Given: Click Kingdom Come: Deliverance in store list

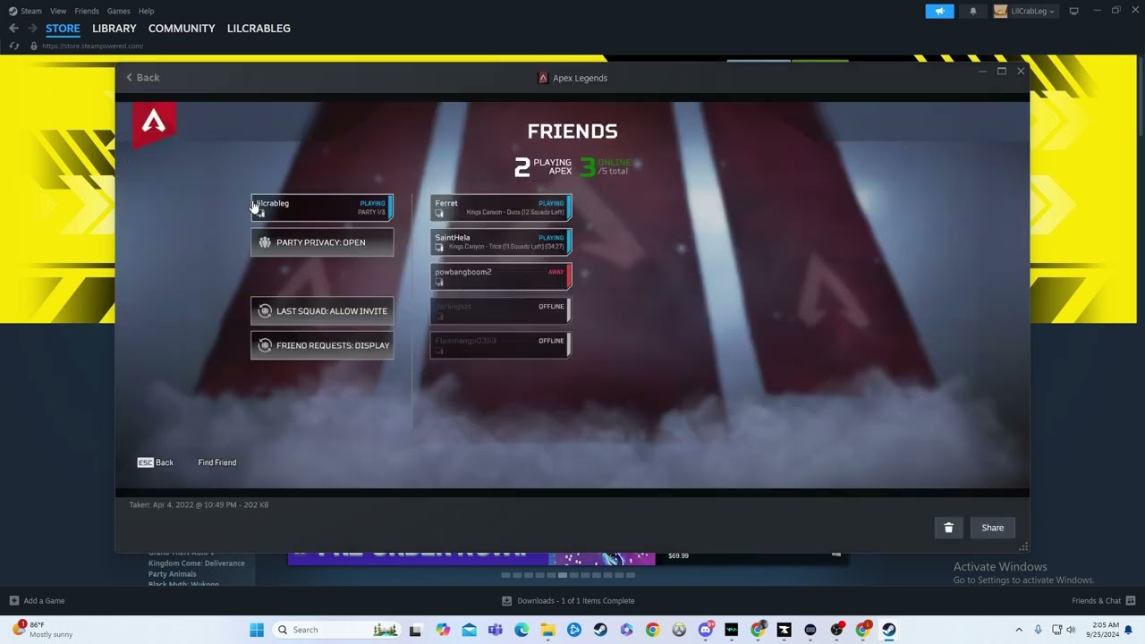Looking at the screenshot, I should (x=197, y=563).
